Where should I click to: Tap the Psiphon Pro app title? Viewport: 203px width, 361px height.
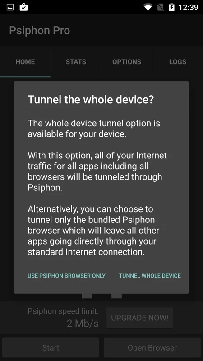click(x=40, y=30)
